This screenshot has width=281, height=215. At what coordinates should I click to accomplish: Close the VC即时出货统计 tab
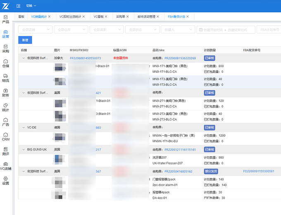[83, 17]
